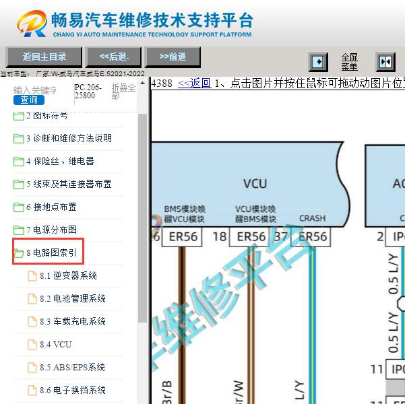The width and height of the screenshot is (405, 404).
Task: Select 8 电路图索引 tree node
Action: [x=51, y=252]
